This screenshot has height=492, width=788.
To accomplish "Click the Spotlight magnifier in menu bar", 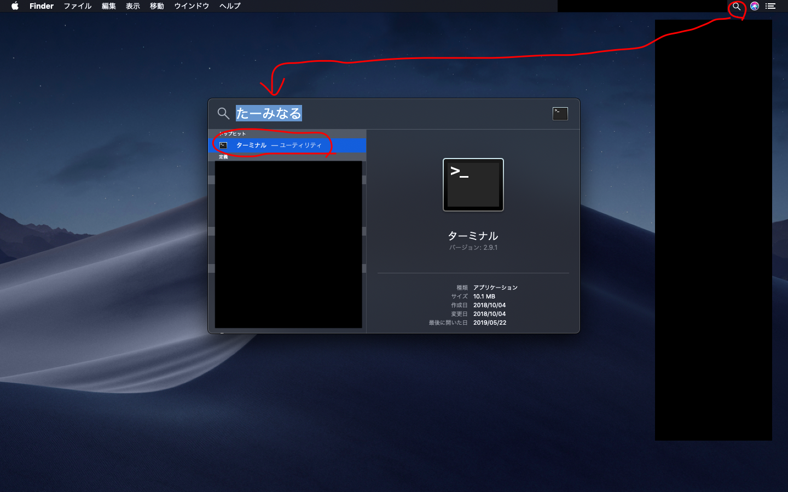I will point(737,7).
